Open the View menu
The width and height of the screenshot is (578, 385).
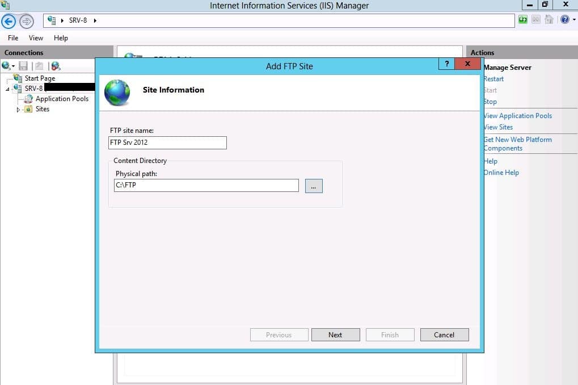point(36,38)
